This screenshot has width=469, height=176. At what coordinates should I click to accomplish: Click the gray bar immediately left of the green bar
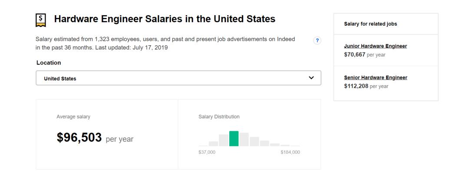(224, 140)
